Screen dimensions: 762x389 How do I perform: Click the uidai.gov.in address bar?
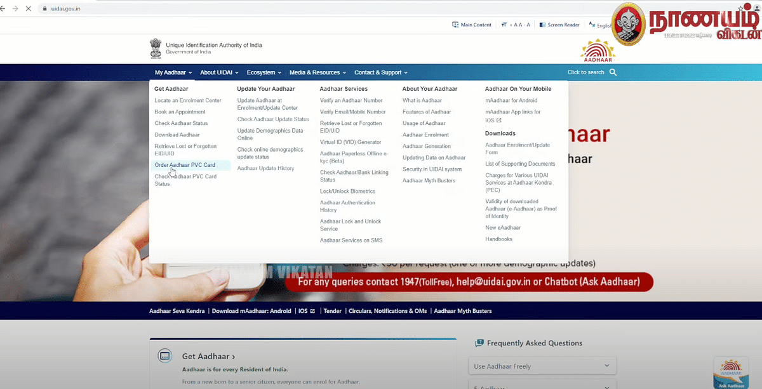pos(65,9)
